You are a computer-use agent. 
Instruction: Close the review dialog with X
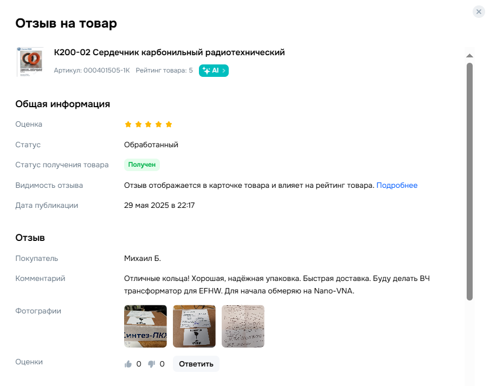pyautogui.click(x=479, y=12)
